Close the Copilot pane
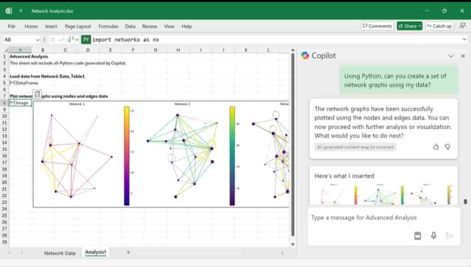The height and width of the screenshot is (267, 471). point(463,56)
